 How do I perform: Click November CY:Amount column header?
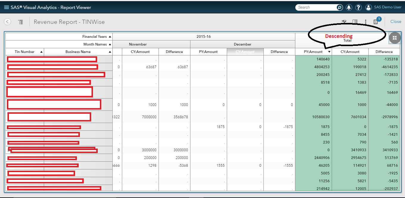(x=140, y=52)
